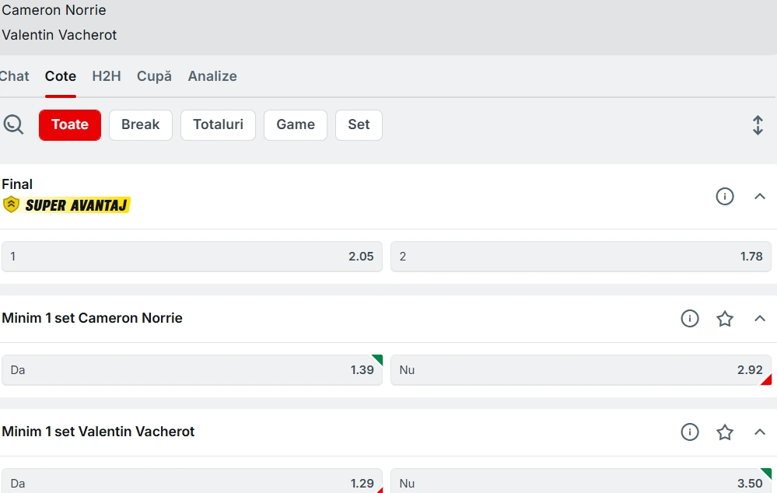Select Da at 1.29 for Vacherot set
The image size is (777, 493).
(x=192, y=483)
